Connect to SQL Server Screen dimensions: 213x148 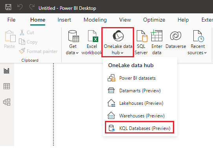coord(141,42)
